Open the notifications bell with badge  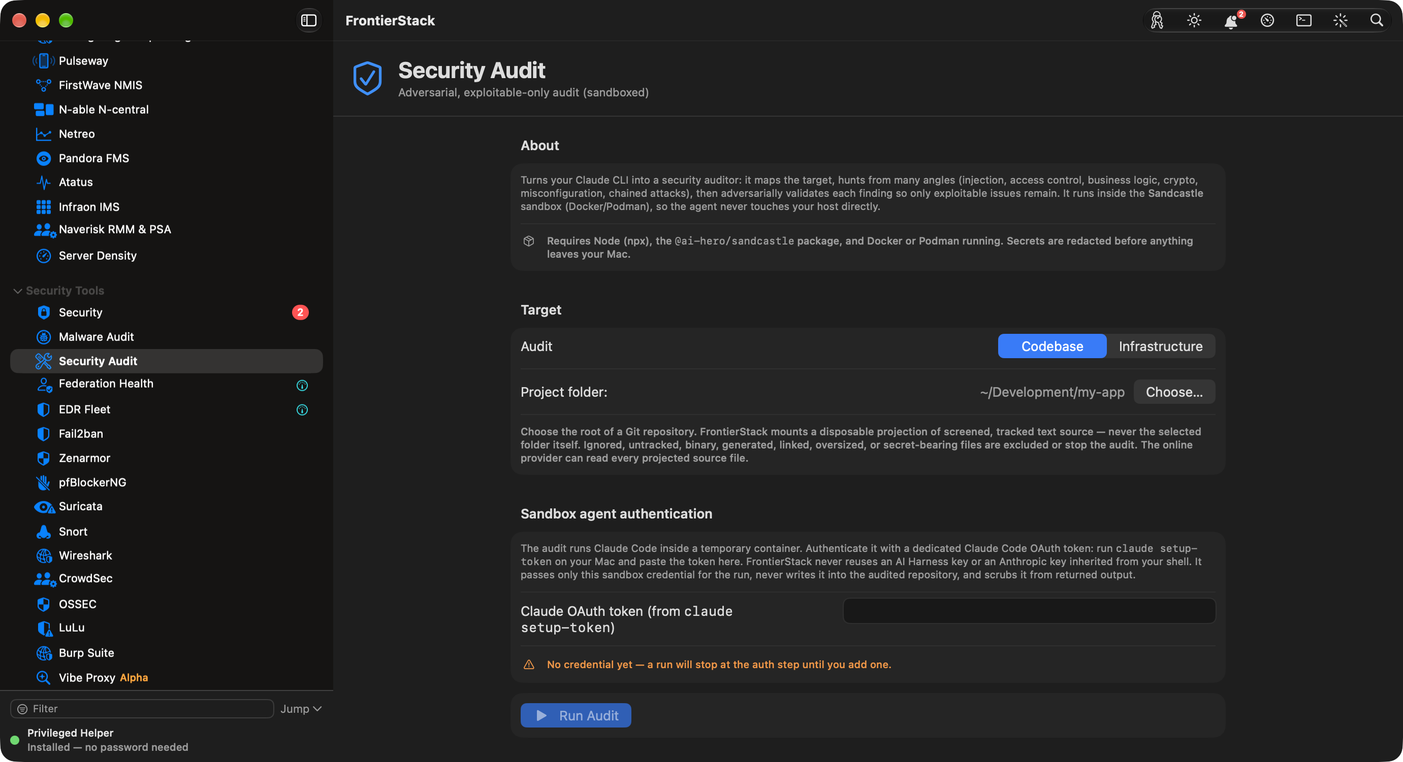[1231, 21]
